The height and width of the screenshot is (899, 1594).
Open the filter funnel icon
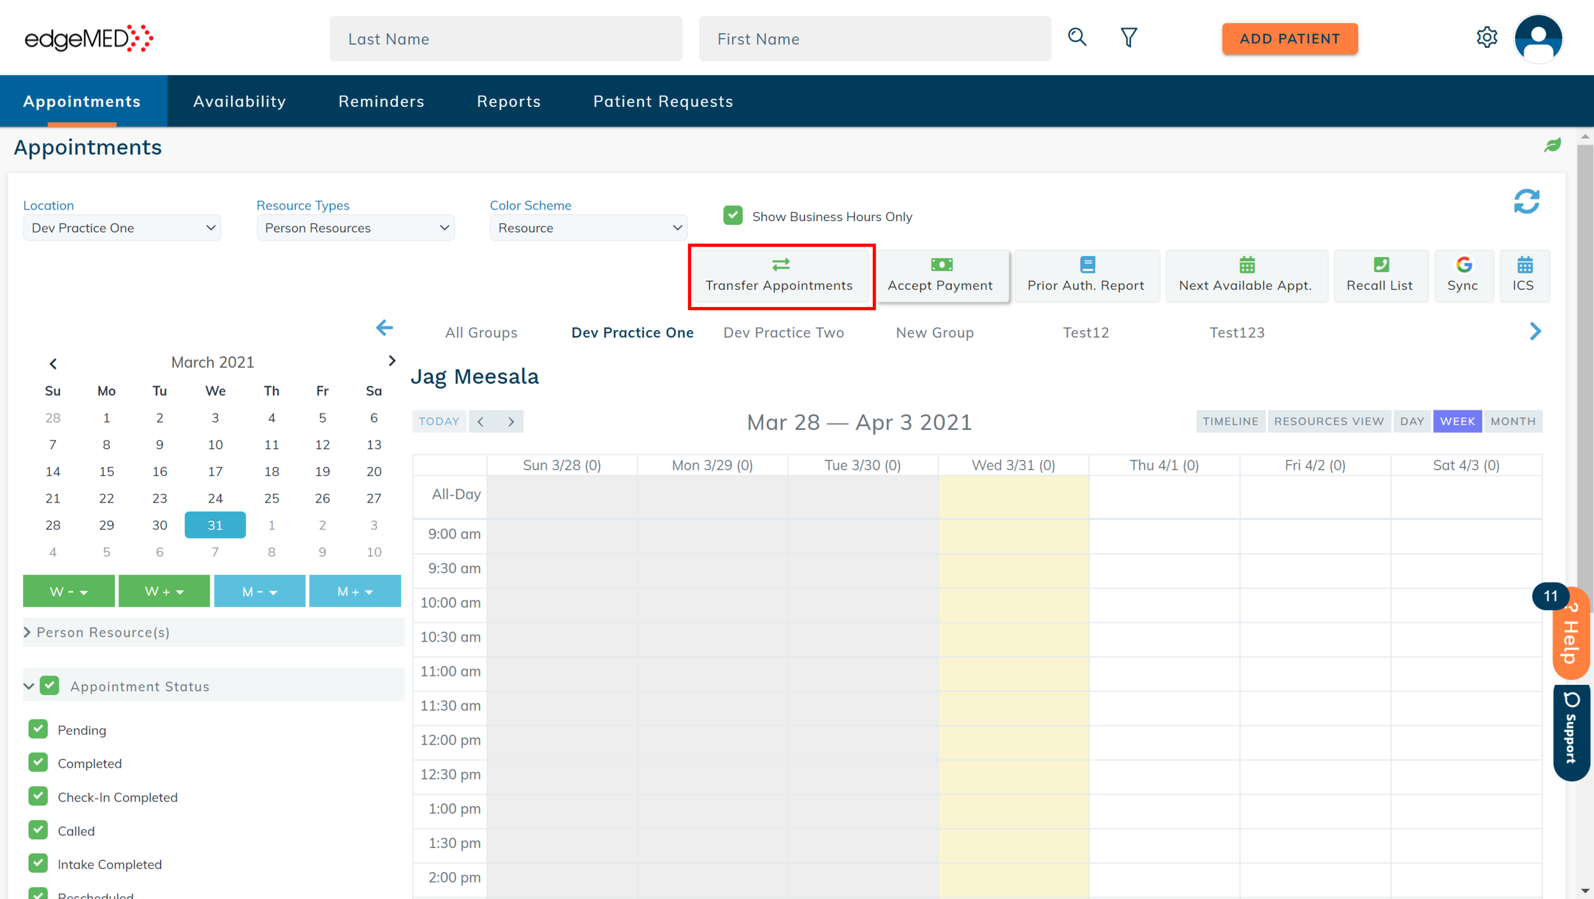pos(1129,38)
